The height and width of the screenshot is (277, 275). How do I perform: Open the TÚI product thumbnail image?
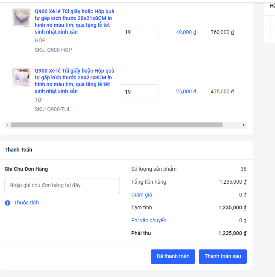pyautogui.click(x=22, y=77)
